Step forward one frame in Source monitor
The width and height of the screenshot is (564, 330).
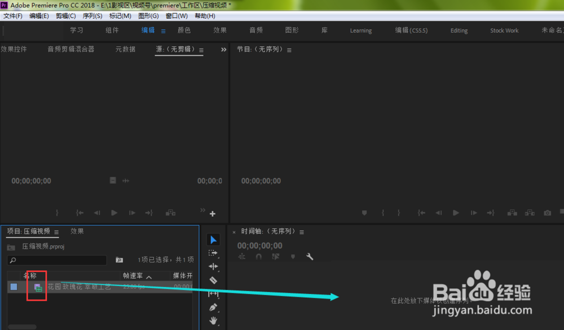132,213
